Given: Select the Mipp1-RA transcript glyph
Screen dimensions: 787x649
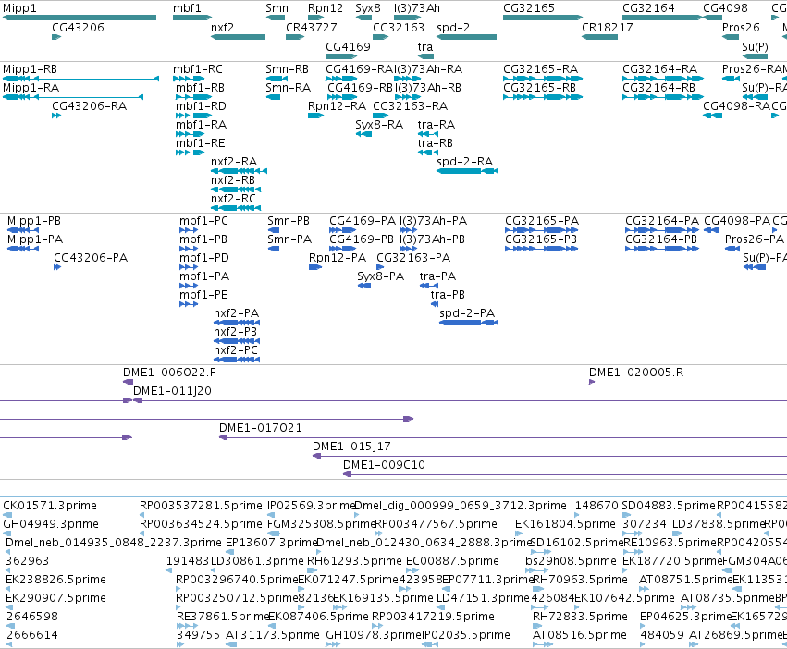Looking at the screenshot, I should tap(73, 97).
